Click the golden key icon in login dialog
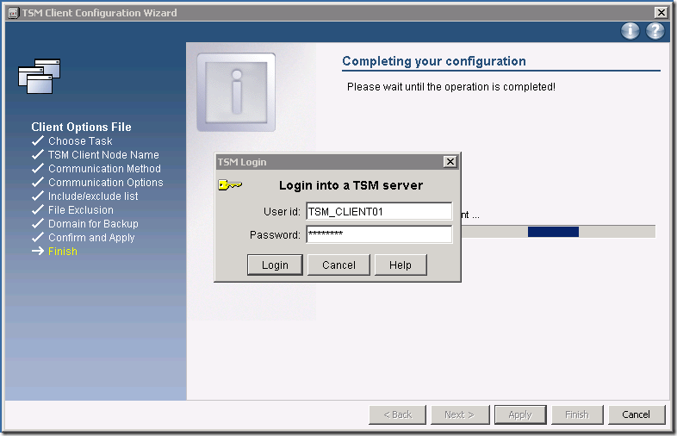 click(230, 184)
